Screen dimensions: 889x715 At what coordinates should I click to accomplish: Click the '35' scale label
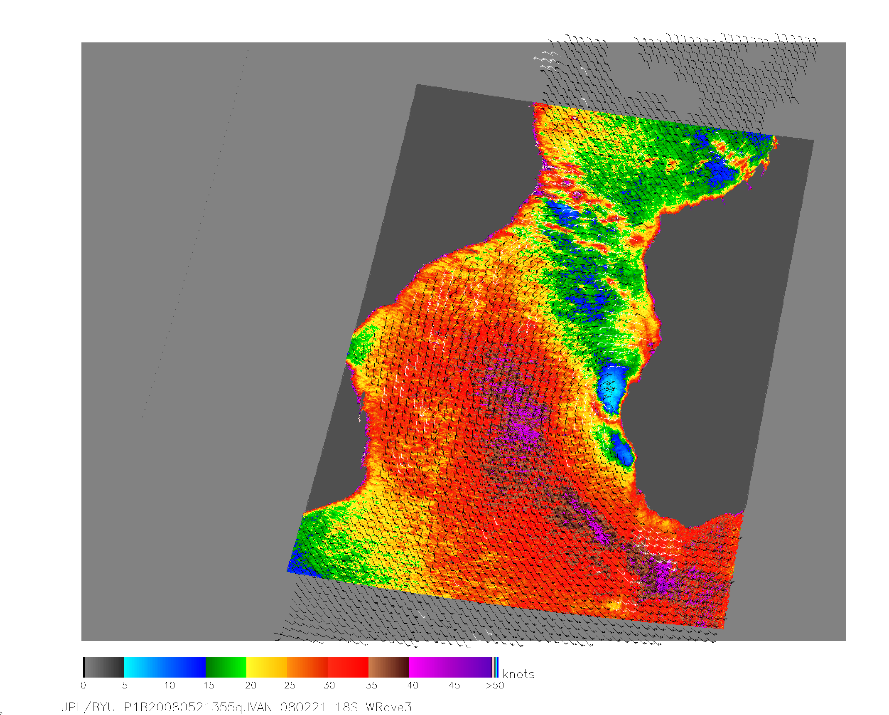point(371,685)
